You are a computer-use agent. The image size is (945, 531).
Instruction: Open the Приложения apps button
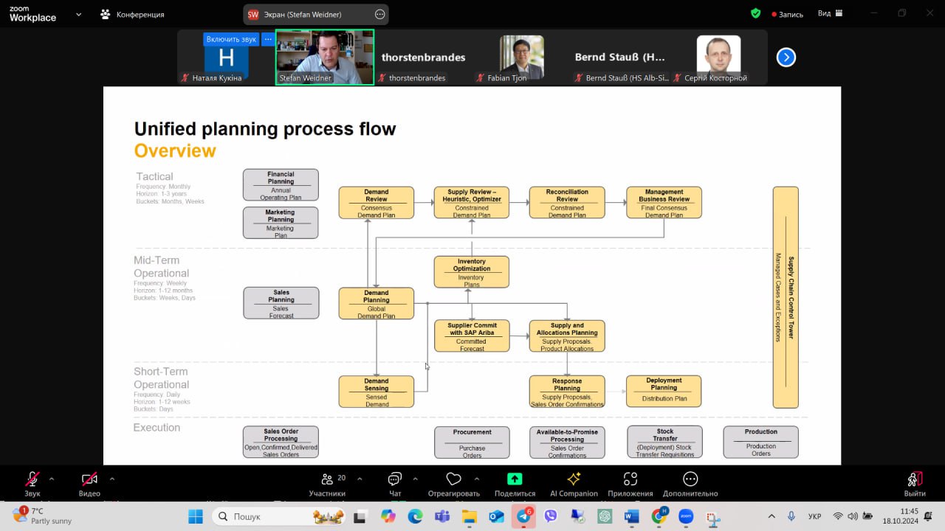[x=630, y=485]
